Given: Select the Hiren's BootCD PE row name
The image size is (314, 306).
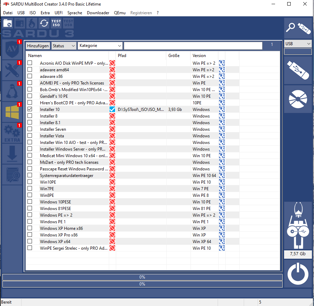Looking at the screenshot, I should pos(74,103).
